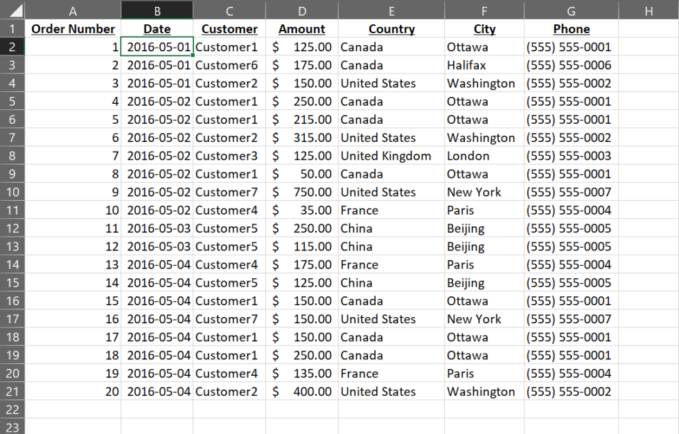The width and height of the screenshot is (679, 434).
Task: Click empty cell H2 beside the phone column
Action: (649, 46)
